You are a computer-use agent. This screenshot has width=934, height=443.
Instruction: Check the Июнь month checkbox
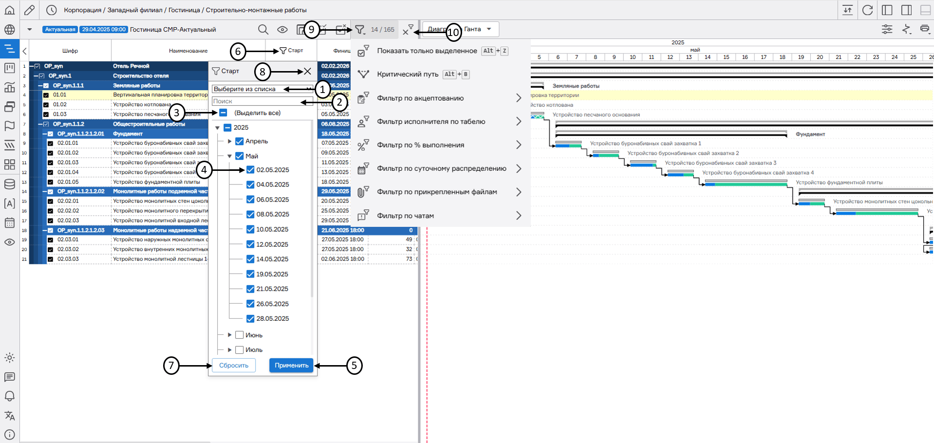[240, 335]
